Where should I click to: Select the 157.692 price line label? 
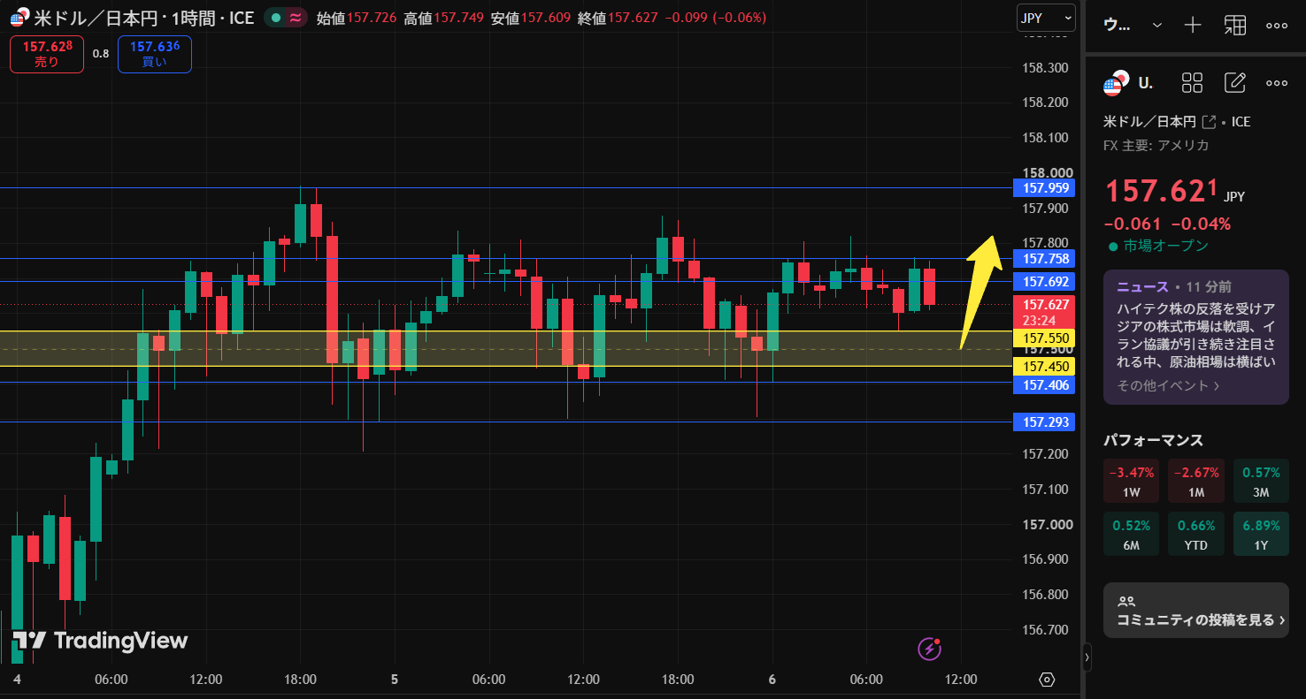(1046, 282)
